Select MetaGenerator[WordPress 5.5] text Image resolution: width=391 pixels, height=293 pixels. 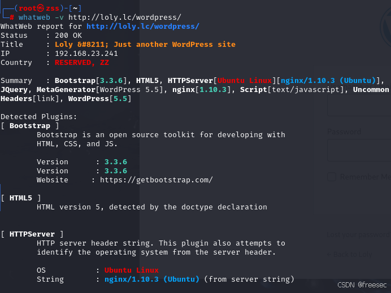pyautogui.click(x=100, y=90)
